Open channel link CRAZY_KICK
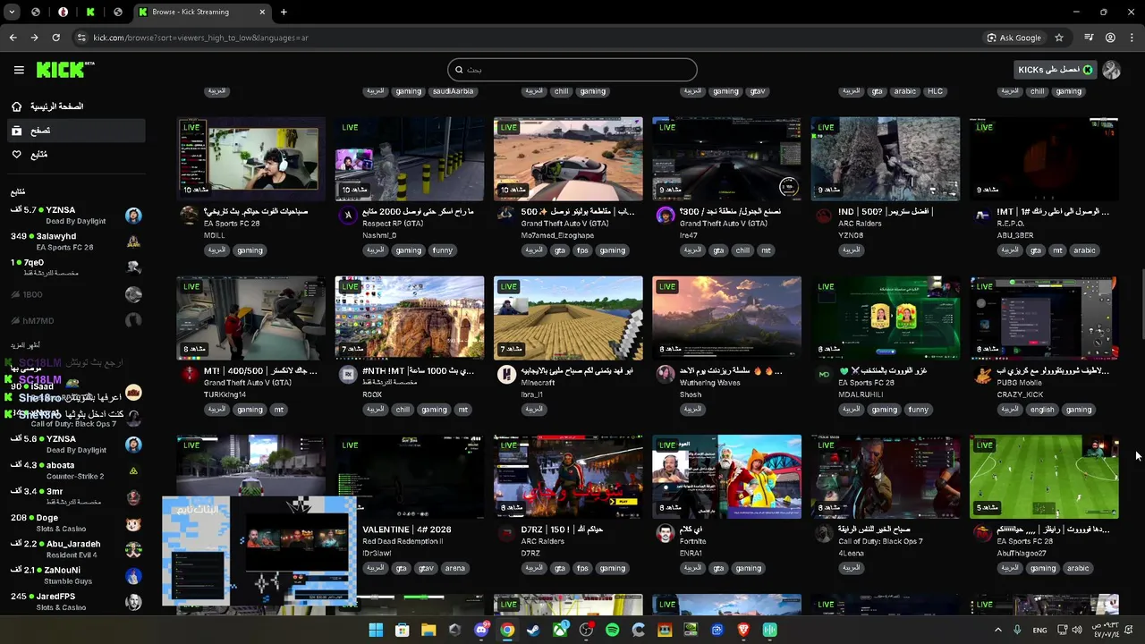The height and width of the screenshot is (644, 1145). [x=1020, y=394]
